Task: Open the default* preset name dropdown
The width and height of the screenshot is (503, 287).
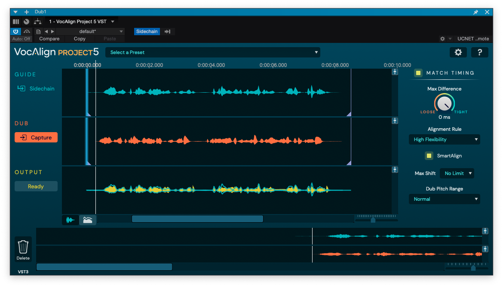Action: click(91, 31)
